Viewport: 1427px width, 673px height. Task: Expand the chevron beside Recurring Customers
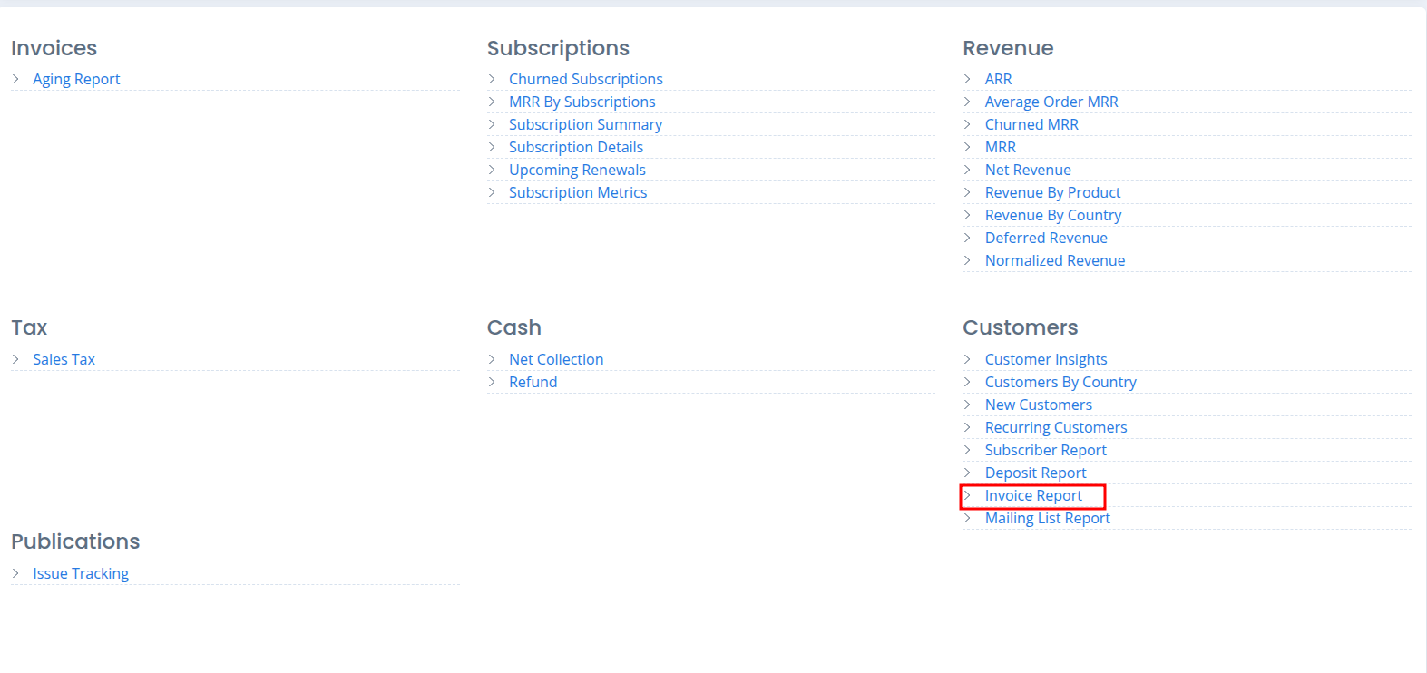click(967, 427)
